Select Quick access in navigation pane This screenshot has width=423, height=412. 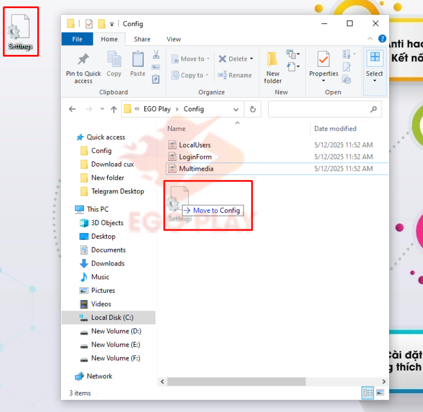coord(105,137)
